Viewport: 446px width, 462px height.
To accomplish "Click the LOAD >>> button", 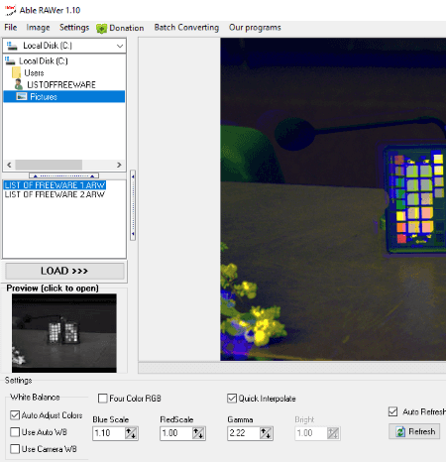I will (x=64, y=272).
